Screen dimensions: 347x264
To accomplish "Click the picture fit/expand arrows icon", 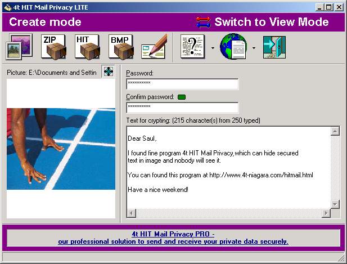I will coord(108,71).
